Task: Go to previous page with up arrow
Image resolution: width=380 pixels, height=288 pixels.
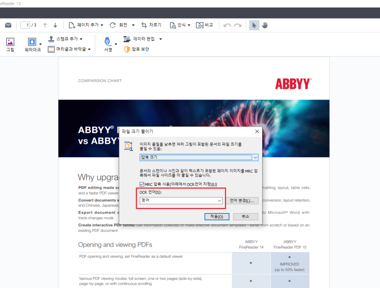Action: [x=45, y=25]
